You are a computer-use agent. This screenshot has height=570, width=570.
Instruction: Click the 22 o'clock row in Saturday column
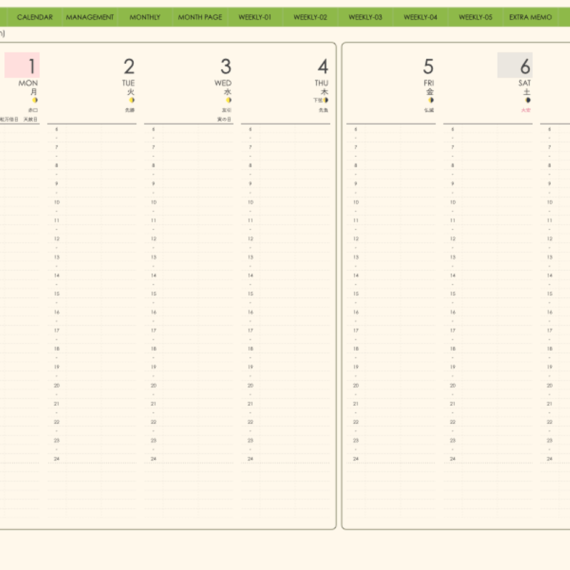point(488,422)
